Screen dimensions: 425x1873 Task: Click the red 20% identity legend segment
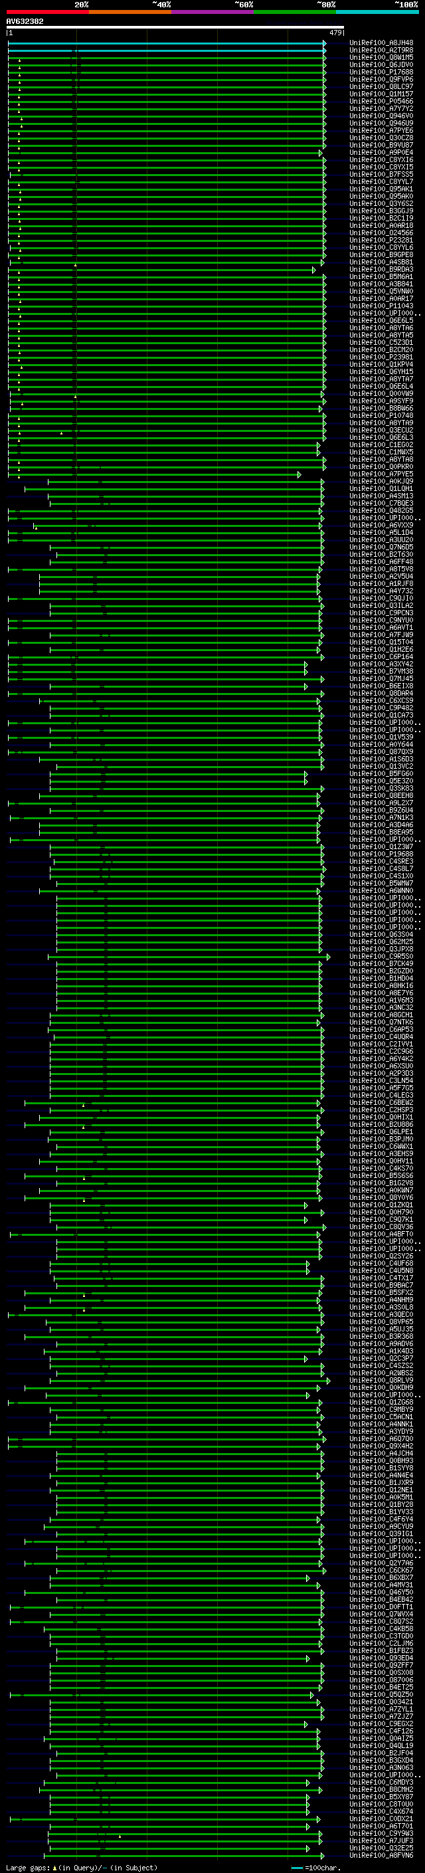(x=47, y=12)
